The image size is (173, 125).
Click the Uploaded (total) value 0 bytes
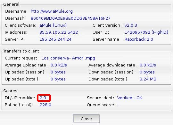click(x=58, y=79)
